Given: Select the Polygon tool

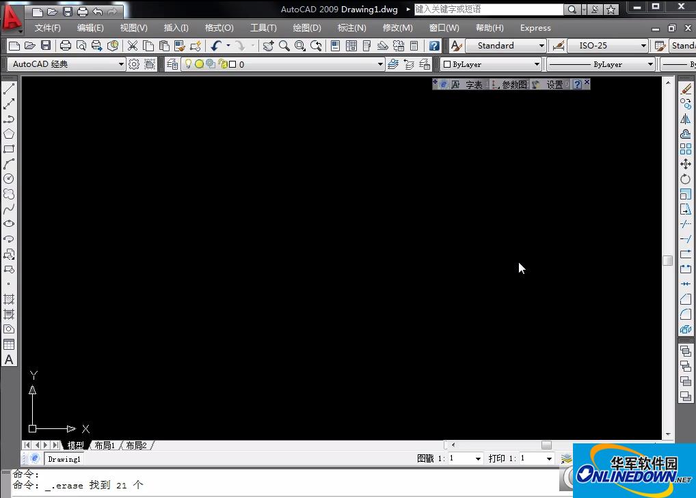Looking at the screenshot, I should pyautogui.click(x=9, y=133).
